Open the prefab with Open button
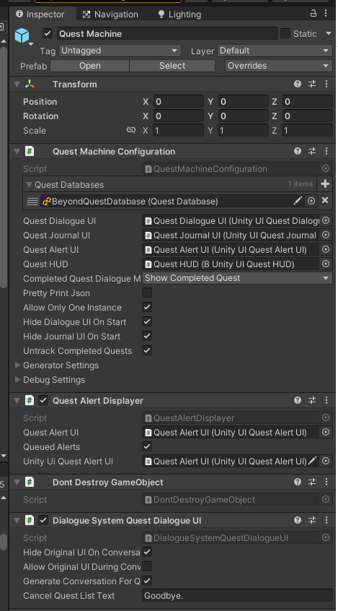338x611 pixels. (x=90, y=66)
